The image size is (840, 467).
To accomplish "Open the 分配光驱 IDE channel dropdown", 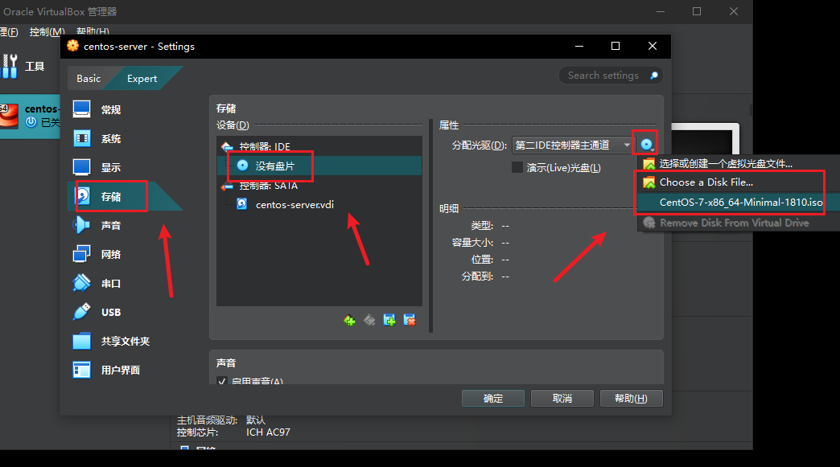I will [x=573, y=145].
